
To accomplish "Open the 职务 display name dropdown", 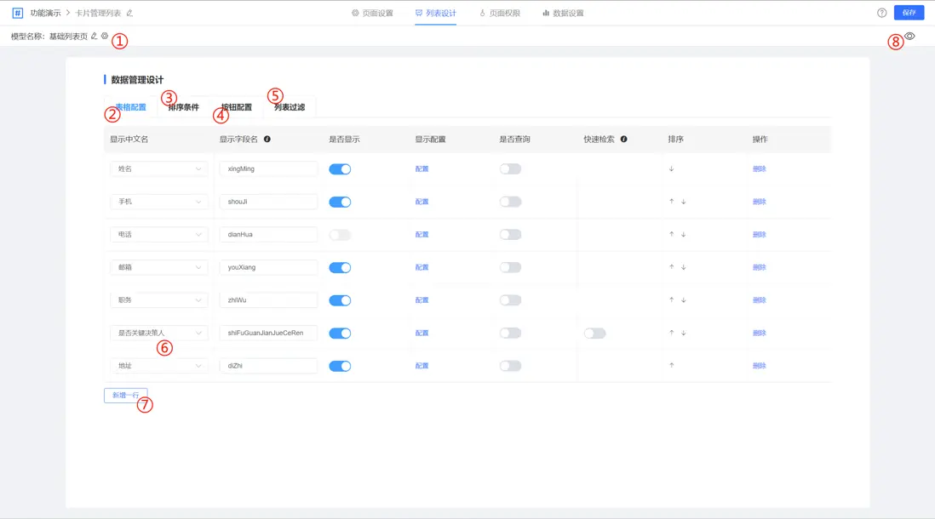I will pyautogui.click(x=158, y=299).
